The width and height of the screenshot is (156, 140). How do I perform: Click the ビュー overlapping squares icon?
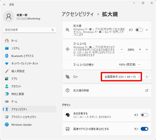[x=68, y=77]
